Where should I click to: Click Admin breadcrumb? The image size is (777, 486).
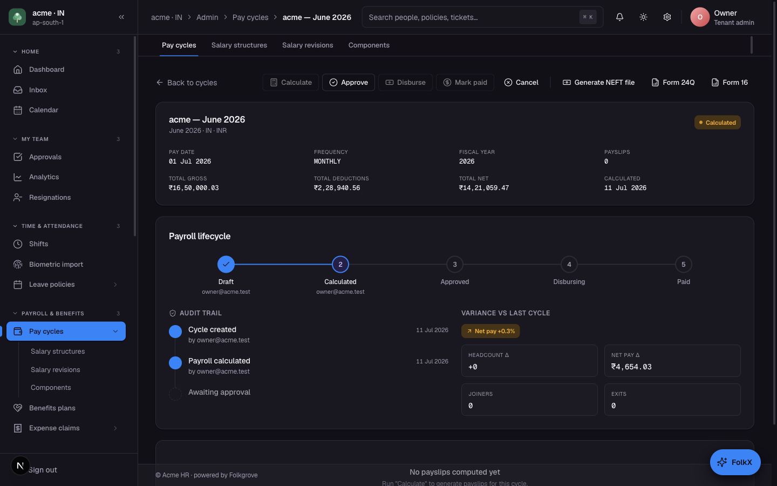point(207,17)
